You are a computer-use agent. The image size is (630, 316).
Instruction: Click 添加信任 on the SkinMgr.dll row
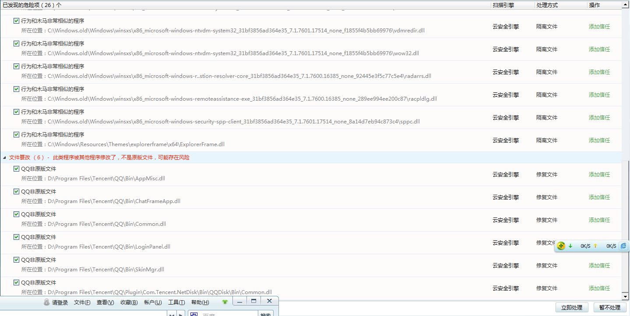pyautogui.click(x=599, y=265)
